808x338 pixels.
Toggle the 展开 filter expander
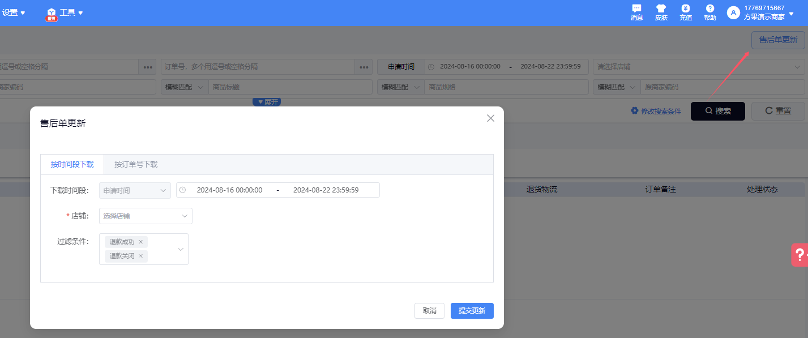point(267,102)
